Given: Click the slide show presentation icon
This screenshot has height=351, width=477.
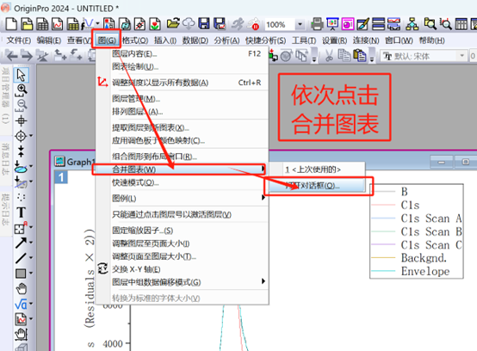Looking at the screenshot, I should pos(332,24).
